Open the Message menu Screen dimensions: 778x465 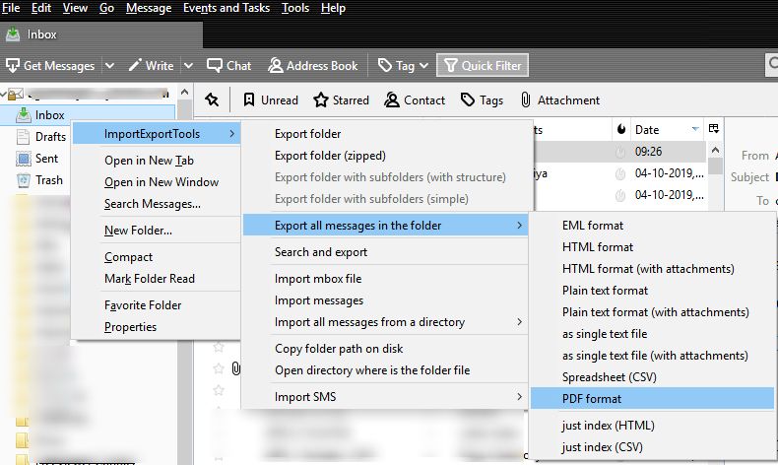[149, 8]
